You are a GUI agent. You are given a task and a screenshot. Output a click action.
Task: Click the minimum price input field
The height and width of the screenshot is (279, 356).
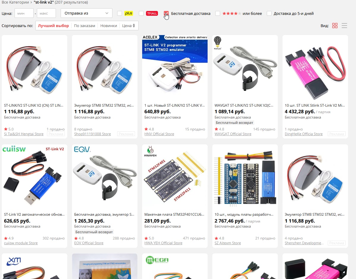[x=24, y=13]
